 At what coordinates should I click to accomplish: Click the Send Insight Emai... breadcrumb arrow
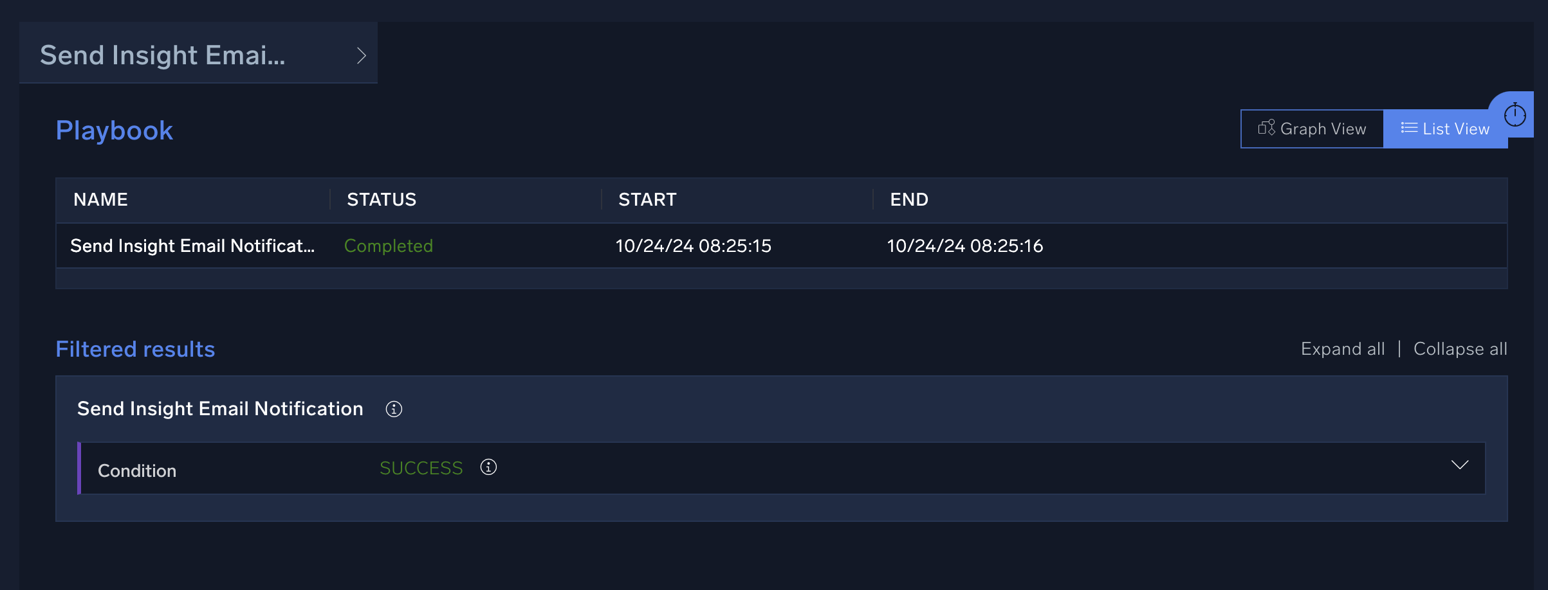point(361,56)
